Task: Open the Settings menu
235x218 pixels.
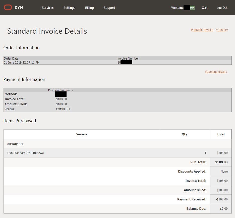Action: pyautogui.click(x=69, y=8)
